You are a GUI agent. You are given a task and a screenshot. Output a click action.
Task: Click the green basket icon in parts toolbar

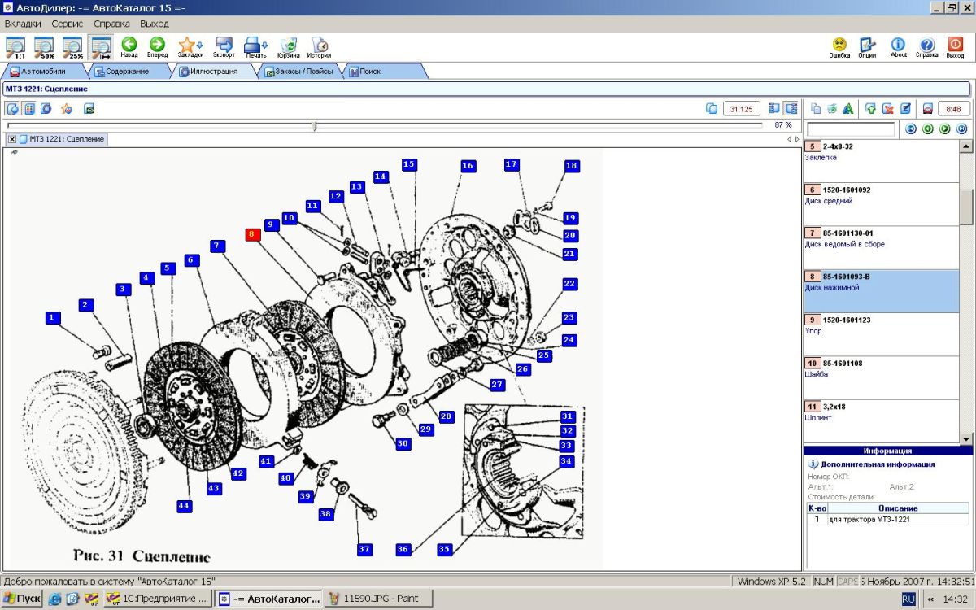[832, 108]
